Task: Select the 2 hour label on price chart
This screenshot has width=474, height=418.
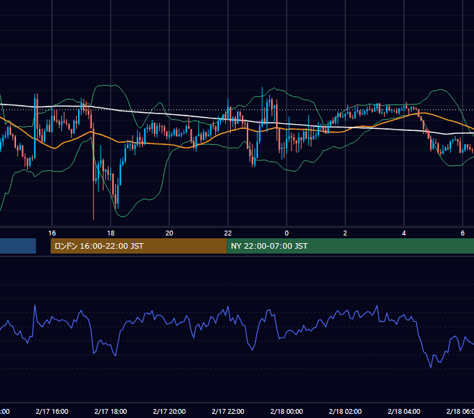Action: click(x=345, y=233)
